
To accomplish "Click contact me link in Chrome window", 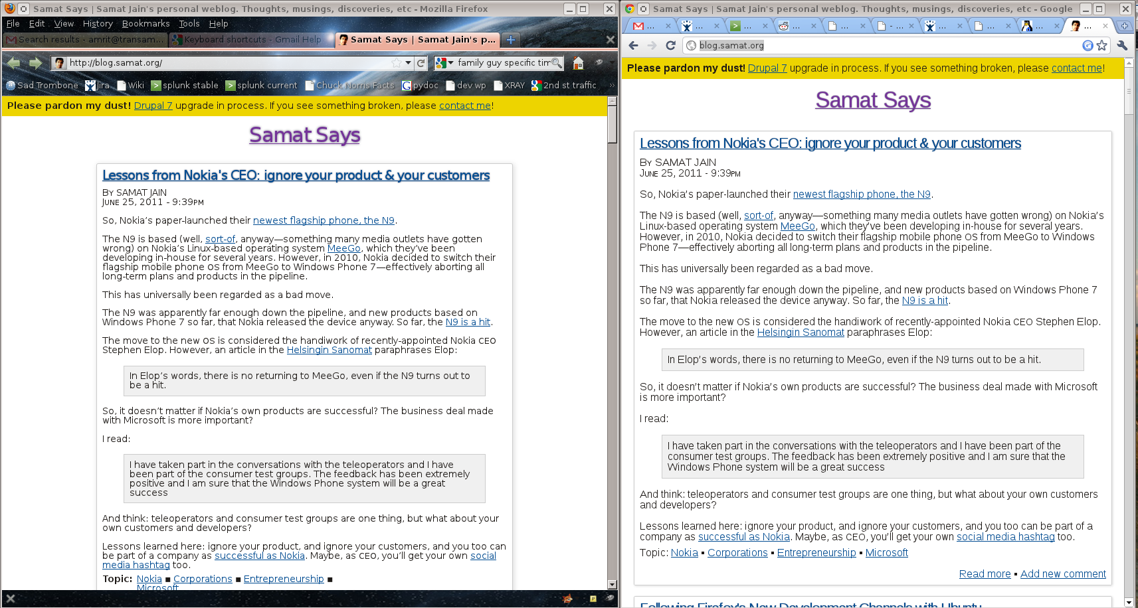I will (x=1077, y=68).
